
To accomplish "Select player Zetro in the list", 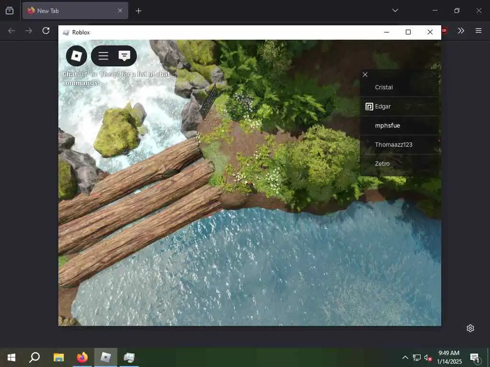I will tap(400, 163).
